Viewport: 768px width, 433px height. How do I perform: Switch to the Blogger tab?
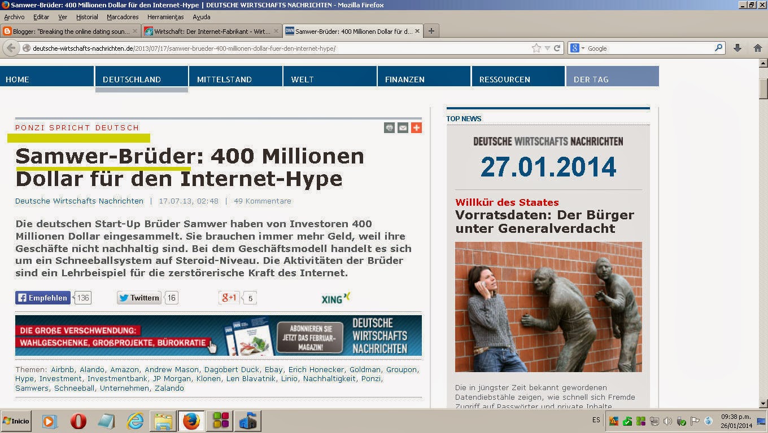pos(71,31)
